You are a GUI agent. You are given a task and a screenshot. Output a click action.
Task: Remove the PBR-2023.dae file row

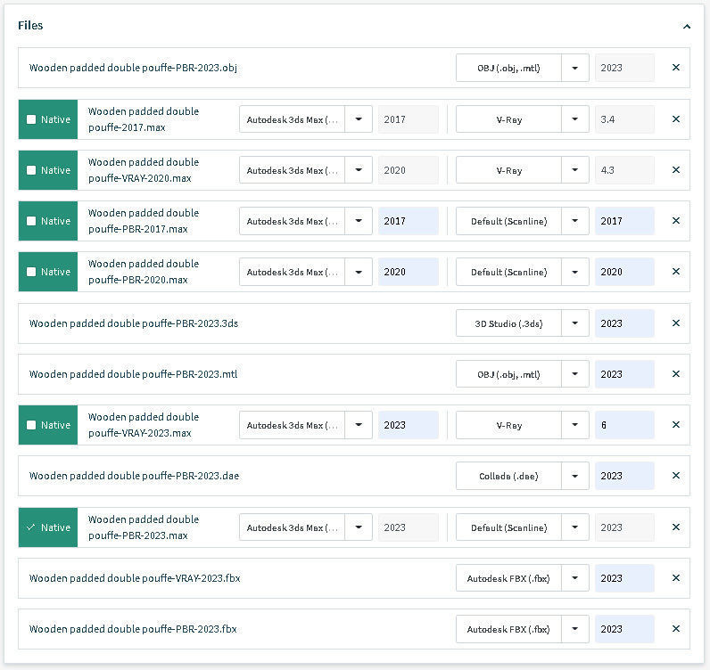coord(675,476)
